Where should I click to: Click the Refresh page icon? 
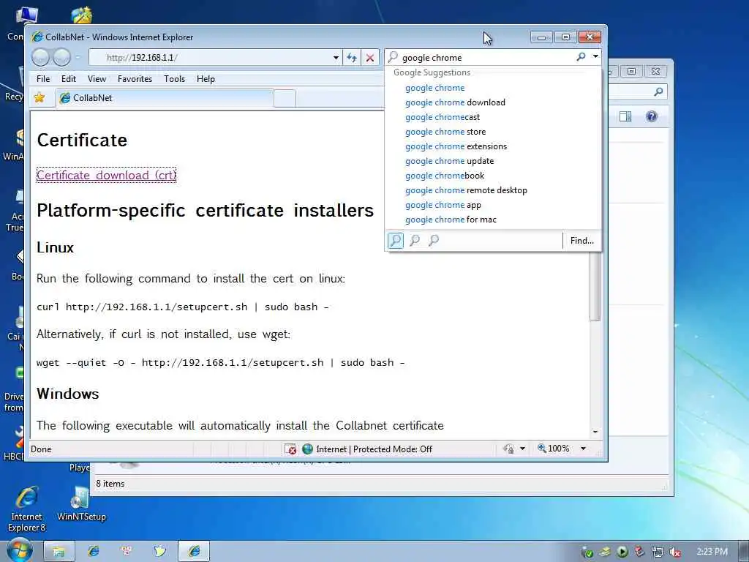[352, 58]
